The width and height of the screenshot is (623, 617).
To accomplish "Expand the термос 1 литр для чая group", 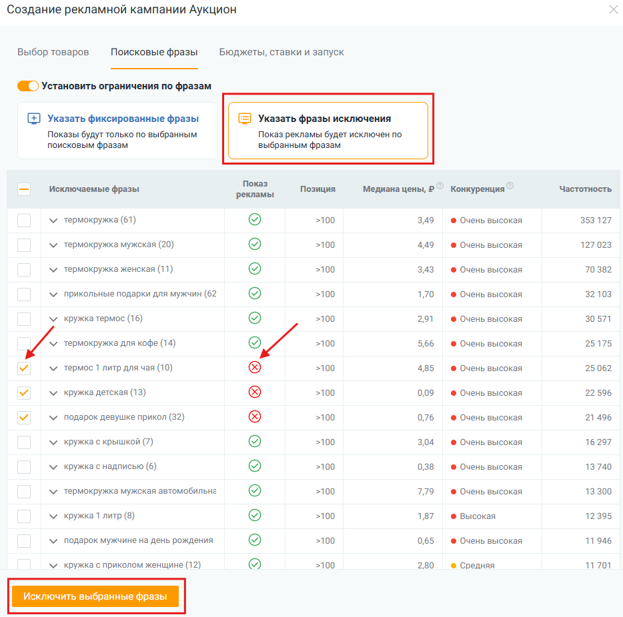I will click(53, 368).
